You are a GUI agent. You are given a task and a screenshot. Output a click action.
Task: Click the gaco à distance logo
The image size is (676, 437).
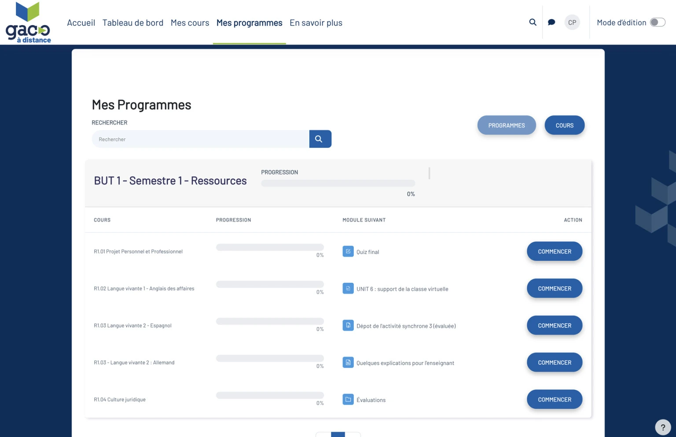click(28, 22)
